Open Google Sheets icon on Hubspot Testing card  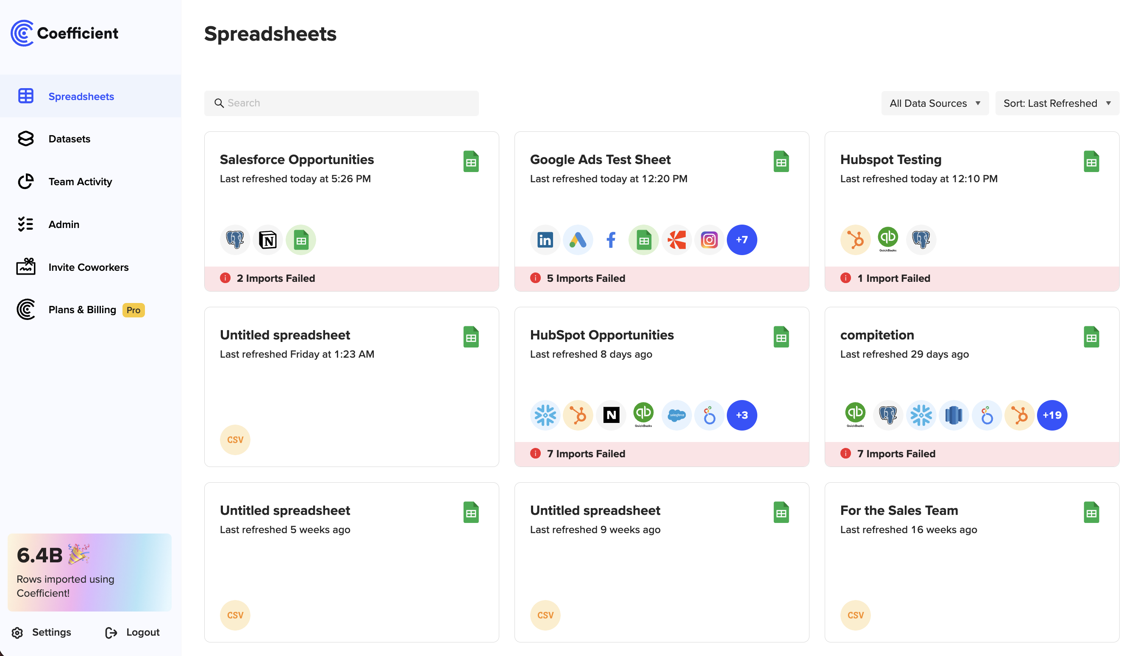pos(1091,161)
